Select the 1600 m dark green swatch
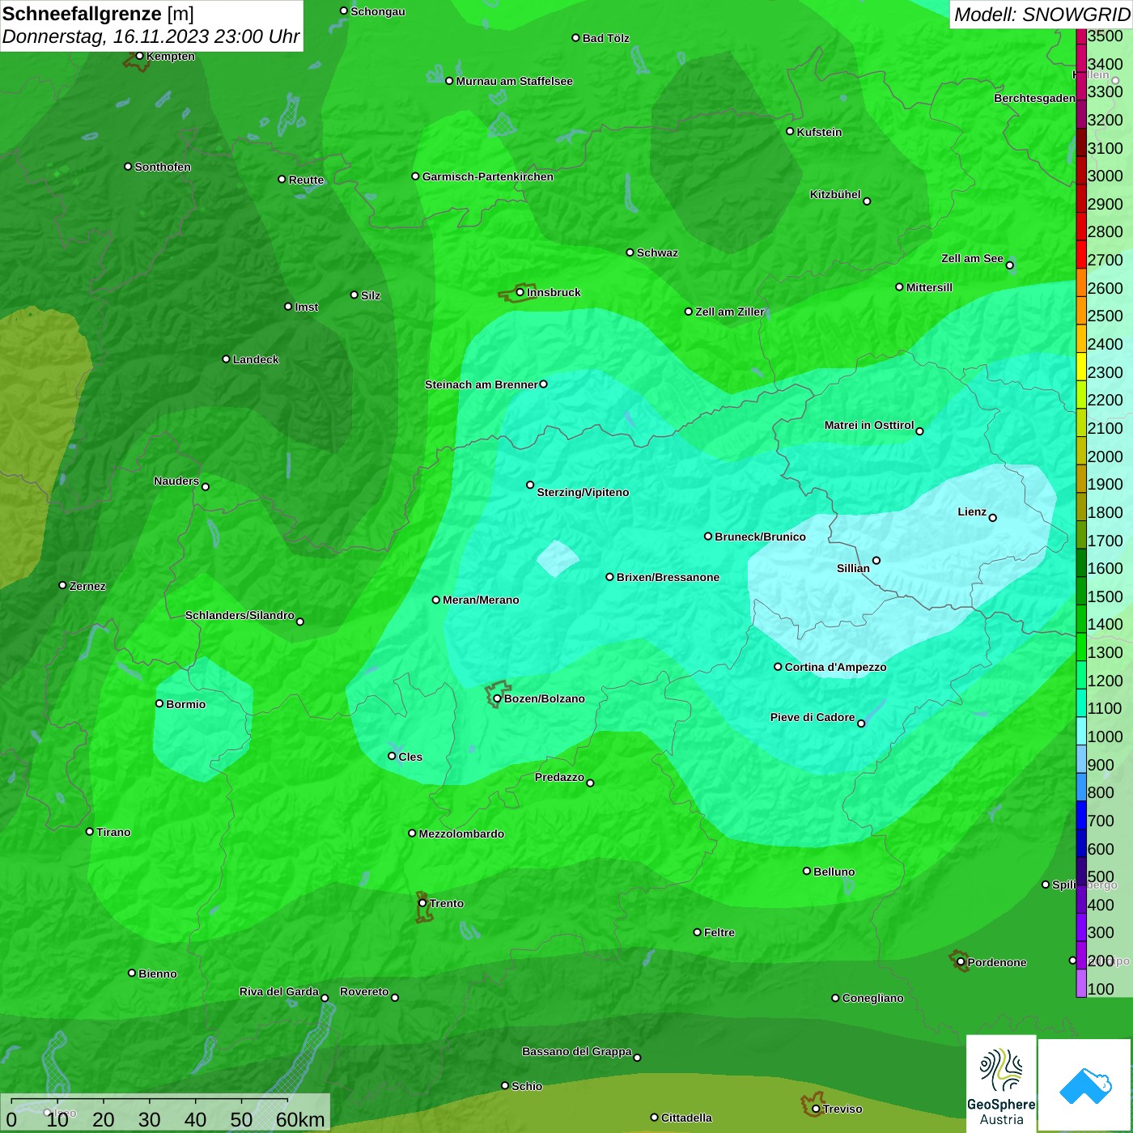 tap(1081, 562)
